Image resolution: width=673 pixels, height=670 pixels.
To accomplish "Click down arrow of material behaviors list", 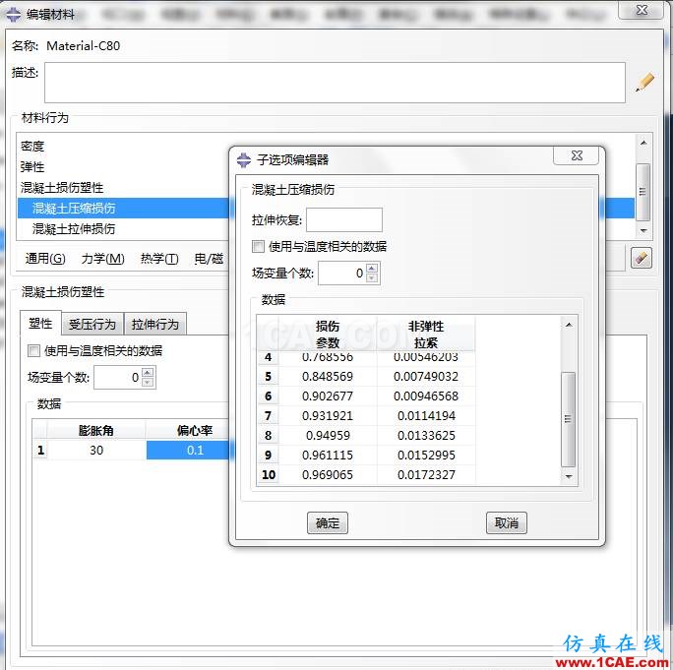I will click(x=642, y=230).
